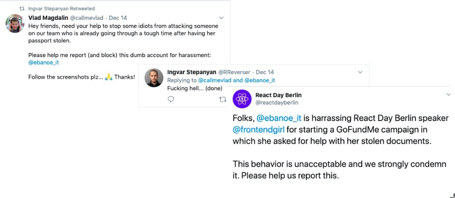Reply to Ingvar Stepanyan's tweet via speech bubble

[170, 99]
